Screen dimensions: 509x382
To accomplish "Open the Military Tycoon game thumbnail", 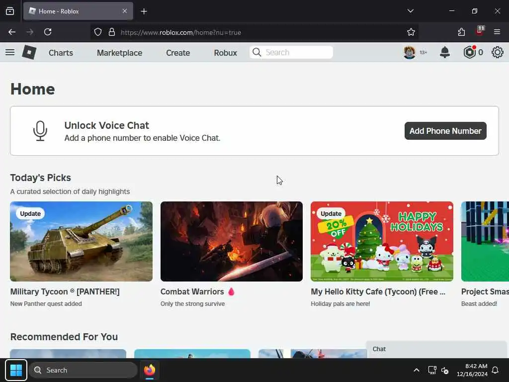I will point(81,241).
